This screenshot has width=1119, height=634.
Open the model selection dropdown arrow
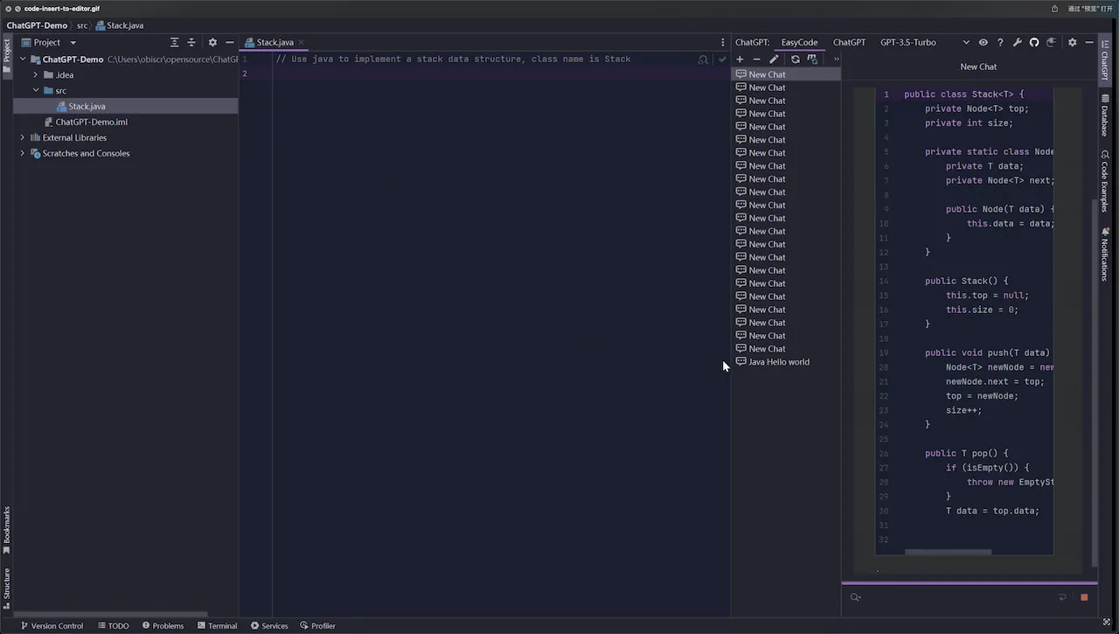click(966, 42)
